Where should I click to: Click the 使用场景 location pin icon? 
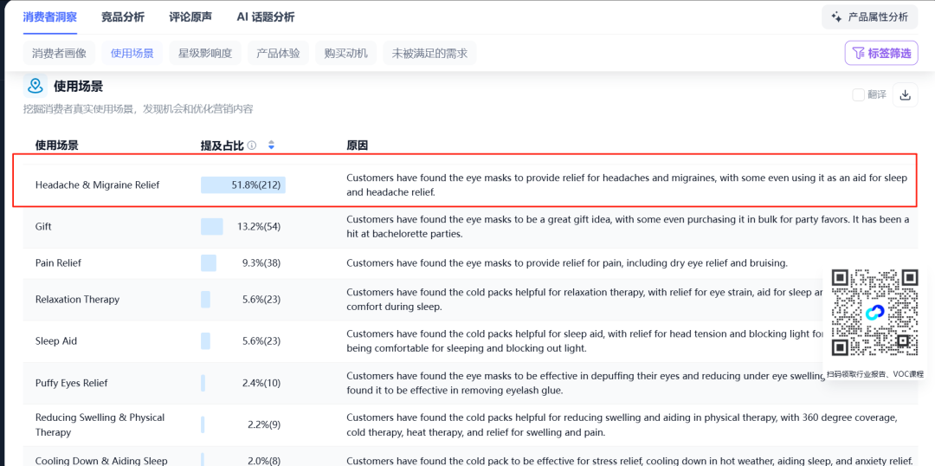click(35, 86)
